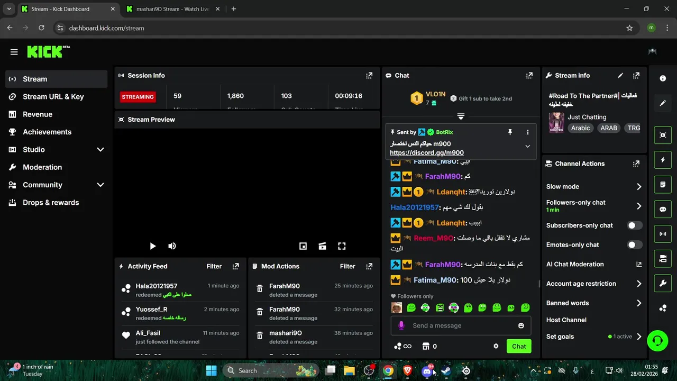This screenshot has width=677, height=381.
Task: Mute the stream preview volume
Action: click(172, 246)
